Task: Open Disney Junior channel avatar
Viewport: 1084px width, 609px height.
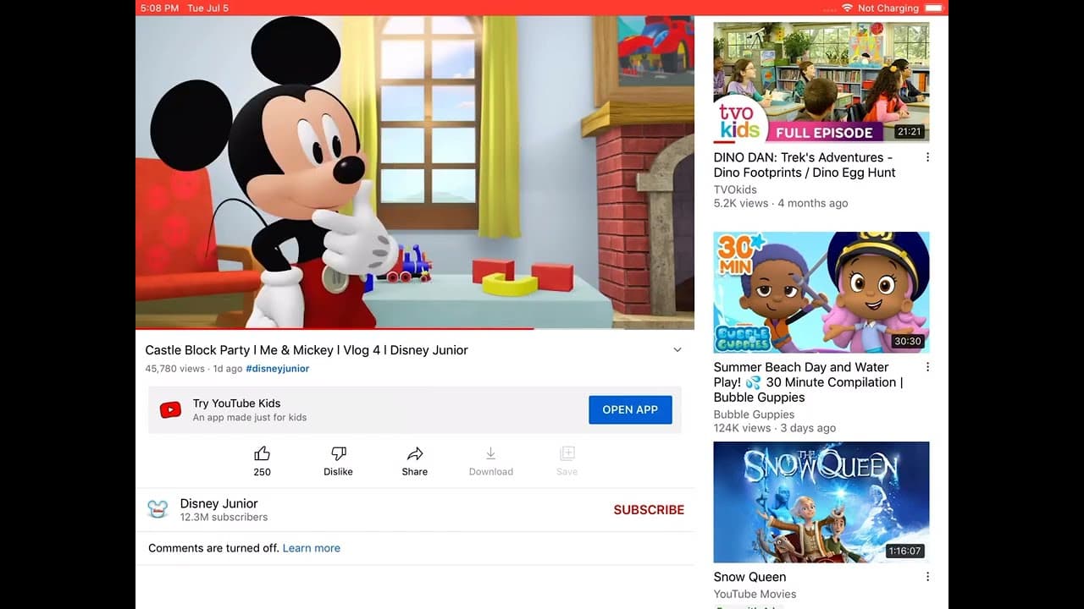Action: tap(158, 509)
